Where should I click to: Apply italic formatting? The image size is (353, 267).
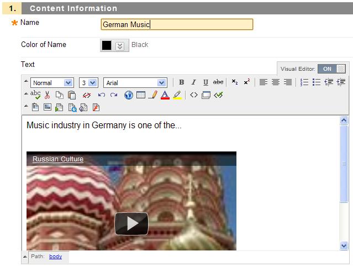[x=193, y=82]
